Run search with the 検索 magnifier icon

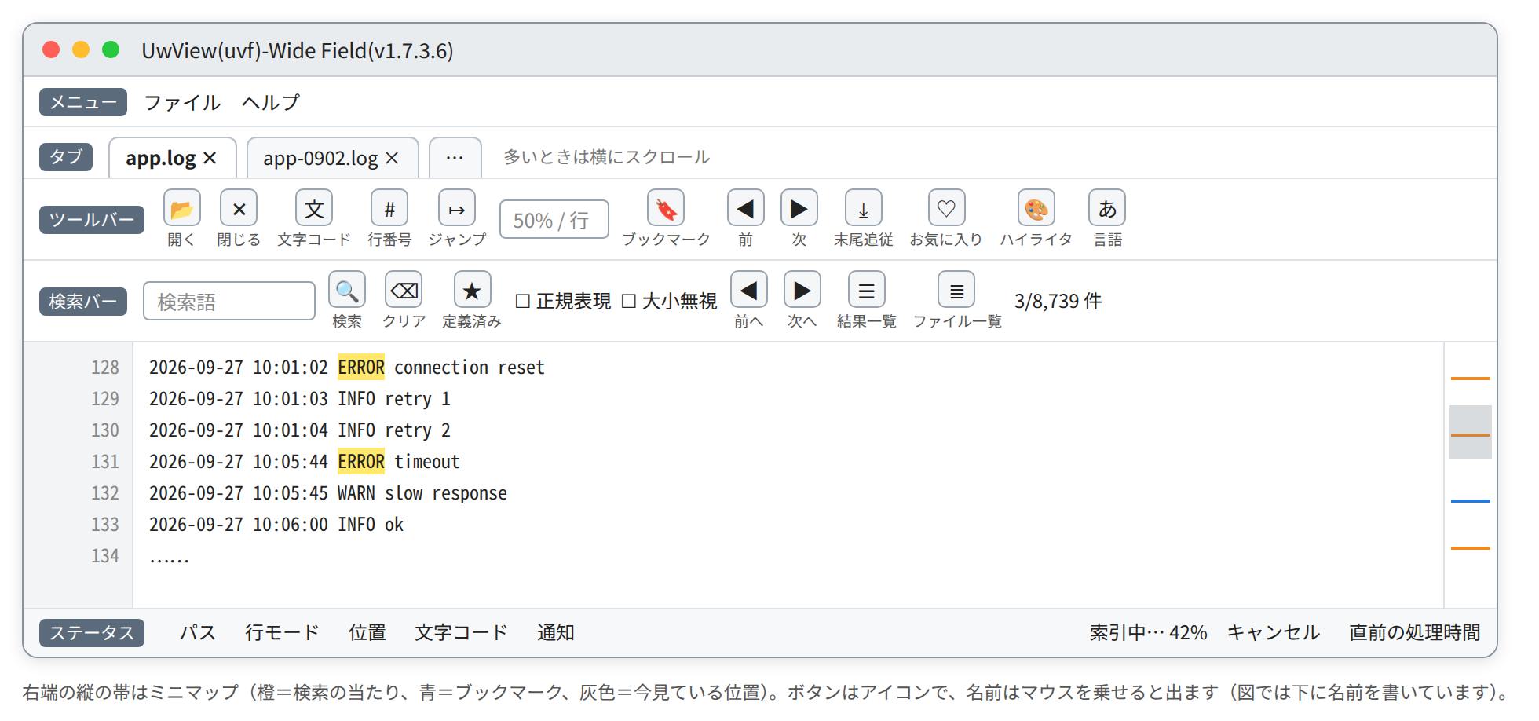[x=346, y=290]
